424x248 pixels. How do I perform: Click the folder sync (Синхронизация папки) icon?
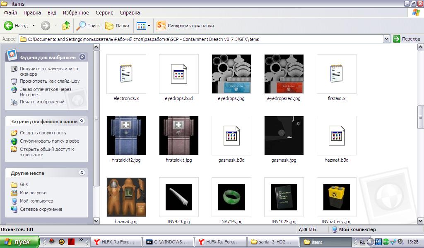point(161,26)
